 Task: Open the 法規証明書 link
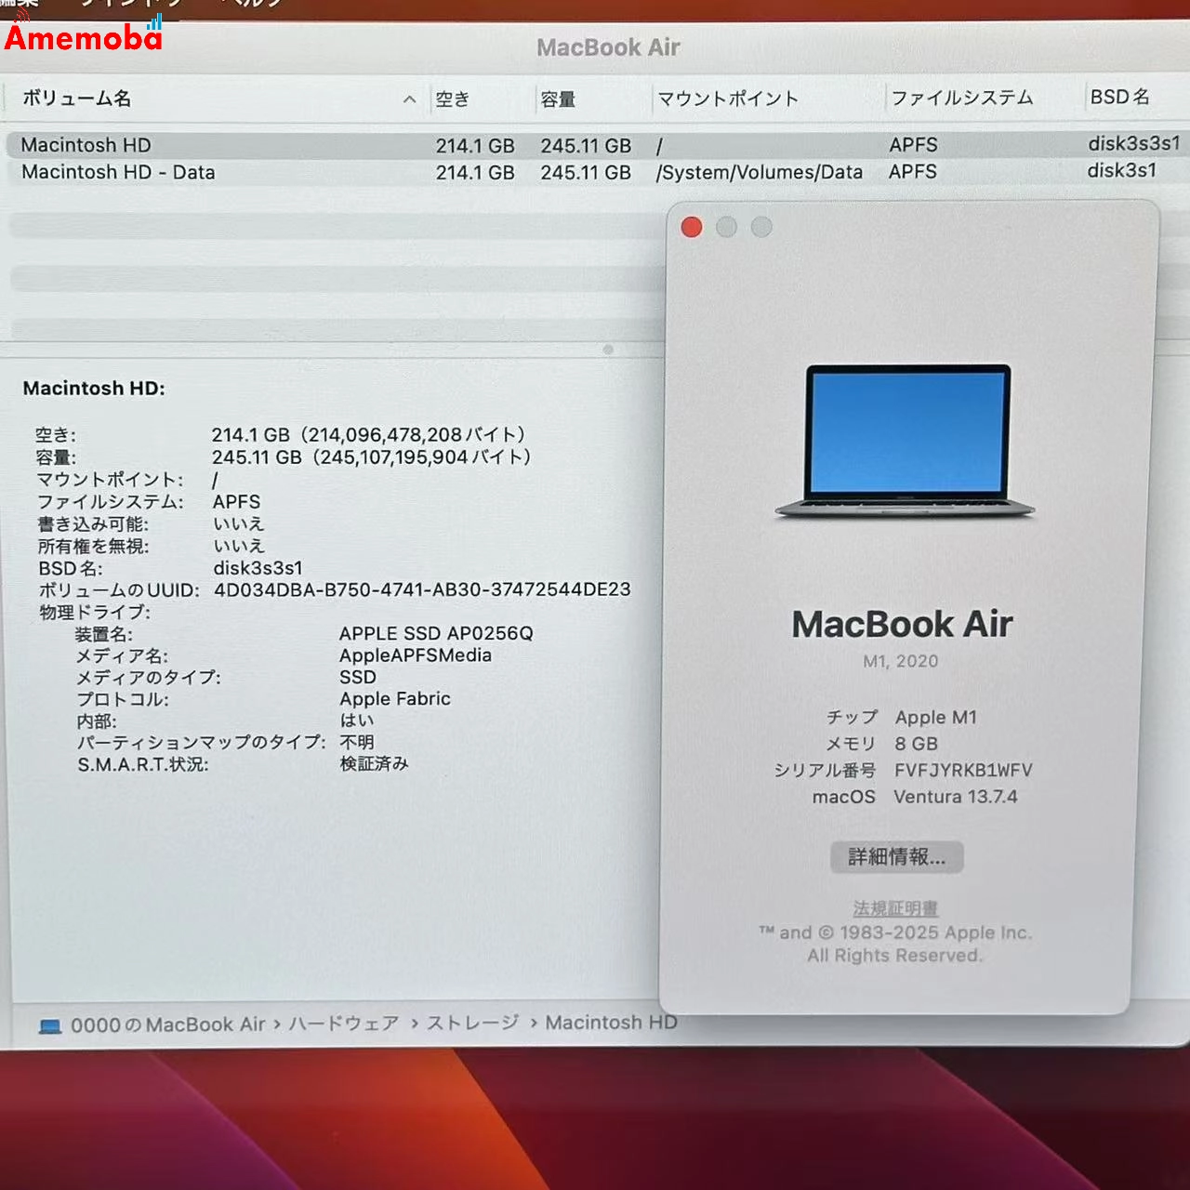point(894,908)
